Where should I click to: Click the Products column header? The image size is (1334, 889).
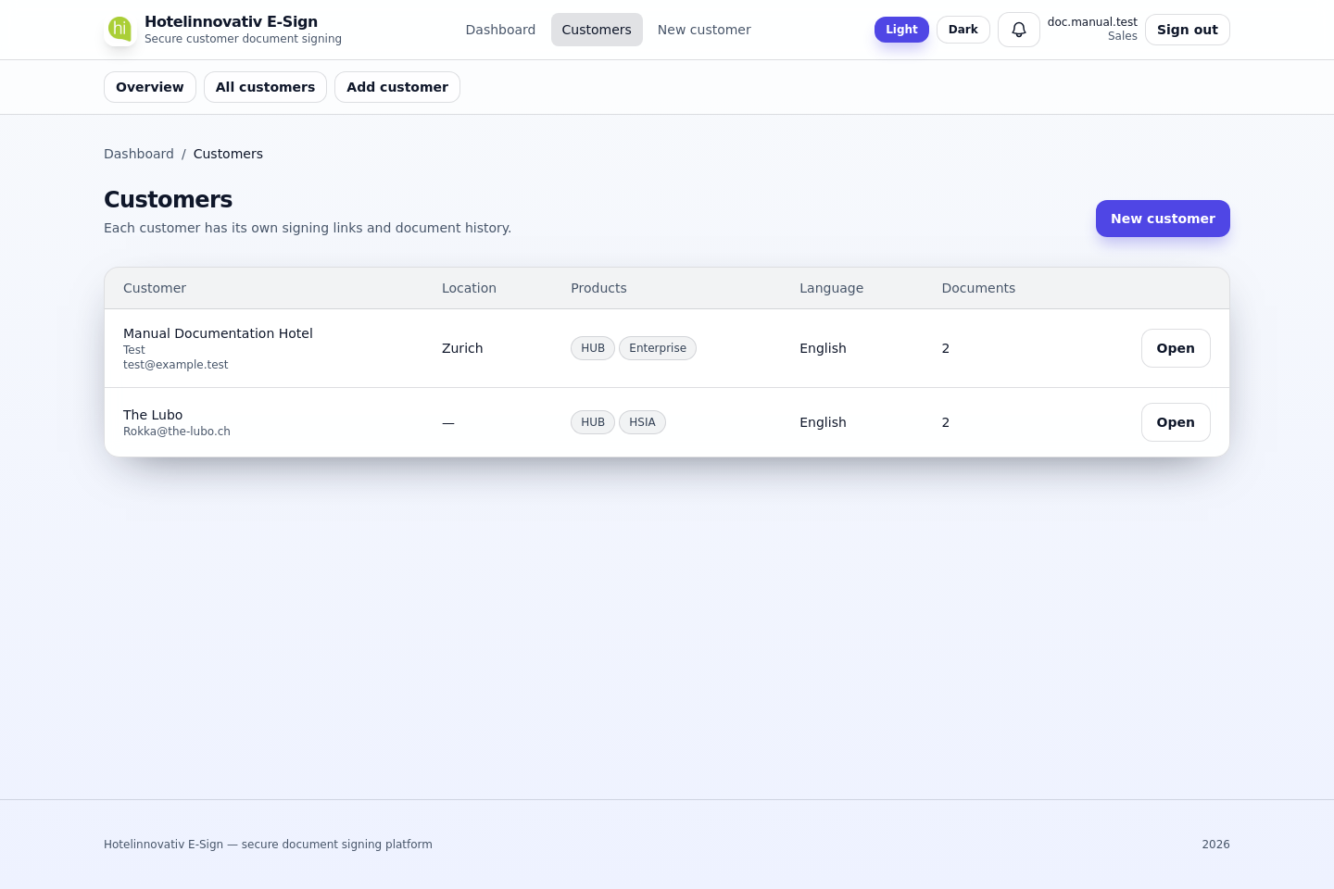click(x=598, y=288)
